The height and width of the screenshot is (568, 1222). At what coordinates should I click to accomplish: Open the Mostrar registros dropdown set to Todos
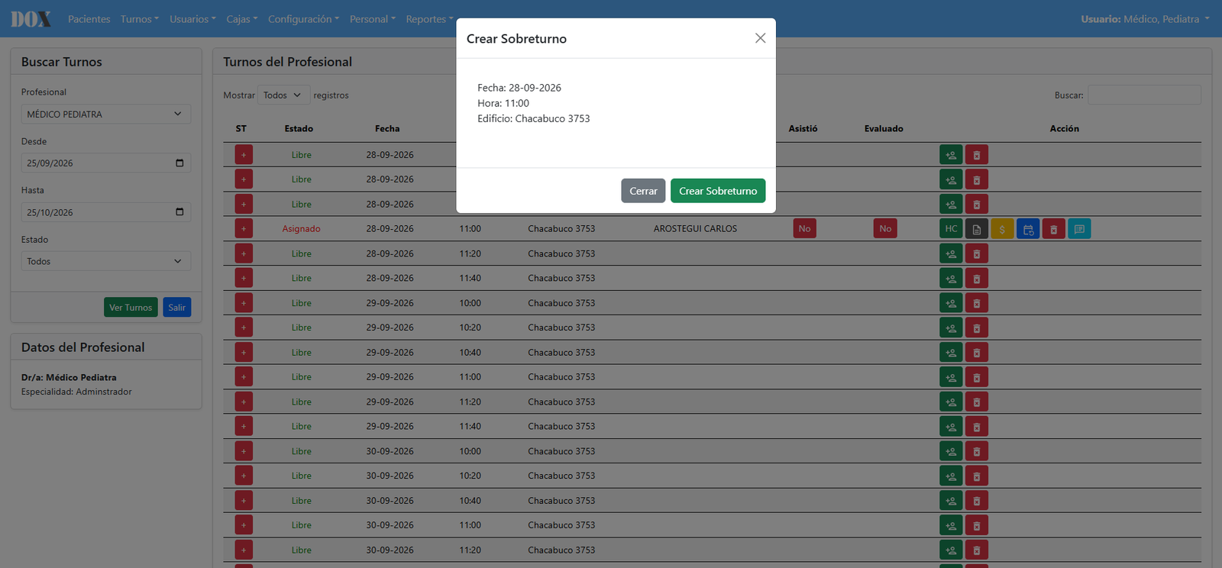coord(283,95)
